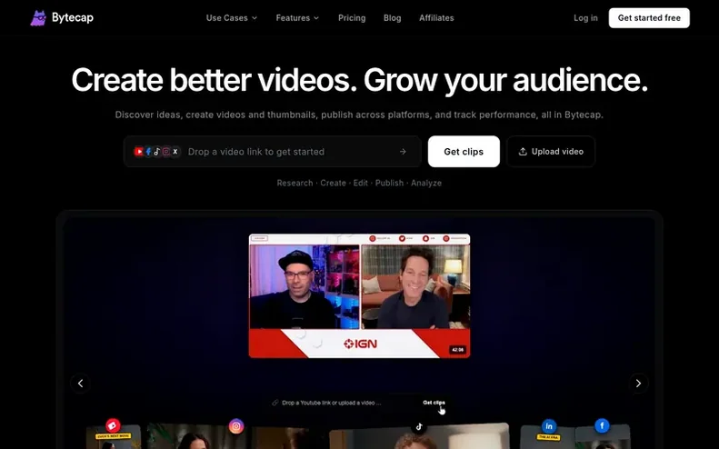The image size is (719, 449).
Task: Visit the Affiliates page
Action: tap(436, 18)
